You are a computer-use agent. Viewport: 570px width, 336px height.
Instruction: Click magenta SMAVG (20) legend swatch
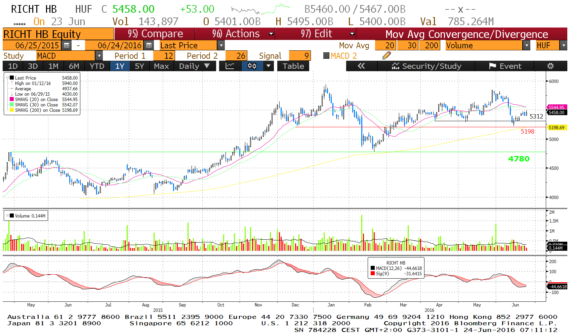click(12, 99)
